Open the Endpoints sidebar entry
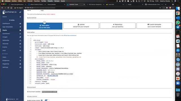The image size is (181, 101). [6, 61]
